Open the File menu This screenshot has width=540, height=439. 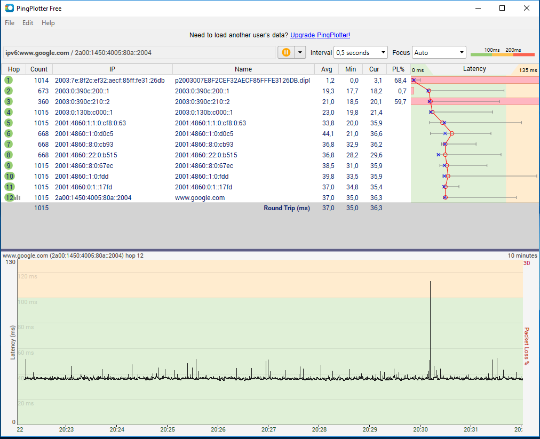click(10, 23)
